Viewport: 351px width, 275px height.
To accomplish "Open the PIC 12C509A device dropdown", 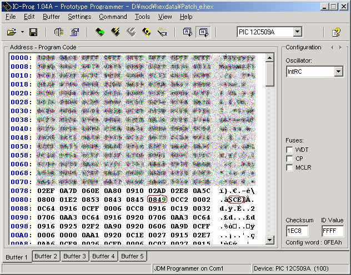I will 298,32.
